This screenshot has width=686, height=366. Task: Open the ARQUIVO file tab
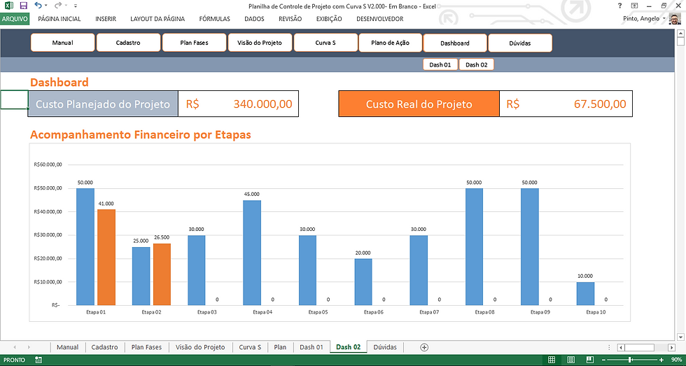pyautogui.click(x=15, y=19)
